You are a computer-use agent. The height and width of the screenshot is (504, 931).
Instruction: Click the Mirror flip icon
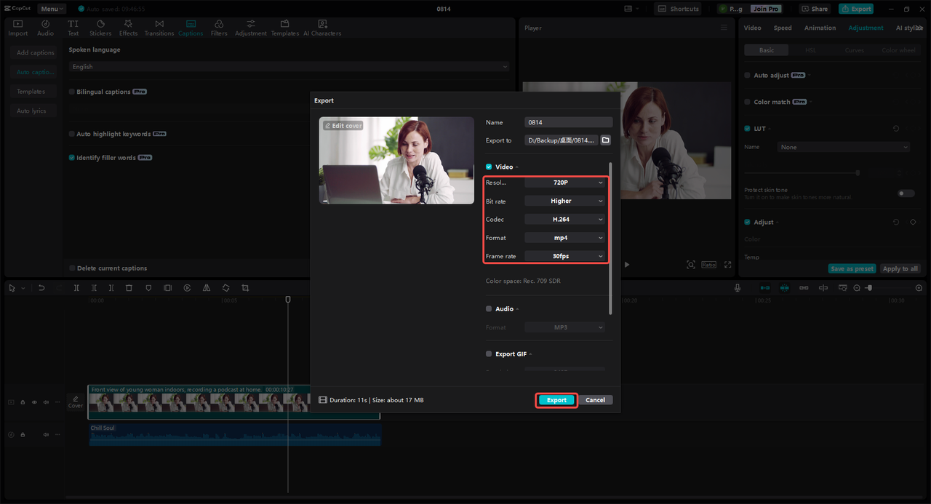click(x=207, y=288)
